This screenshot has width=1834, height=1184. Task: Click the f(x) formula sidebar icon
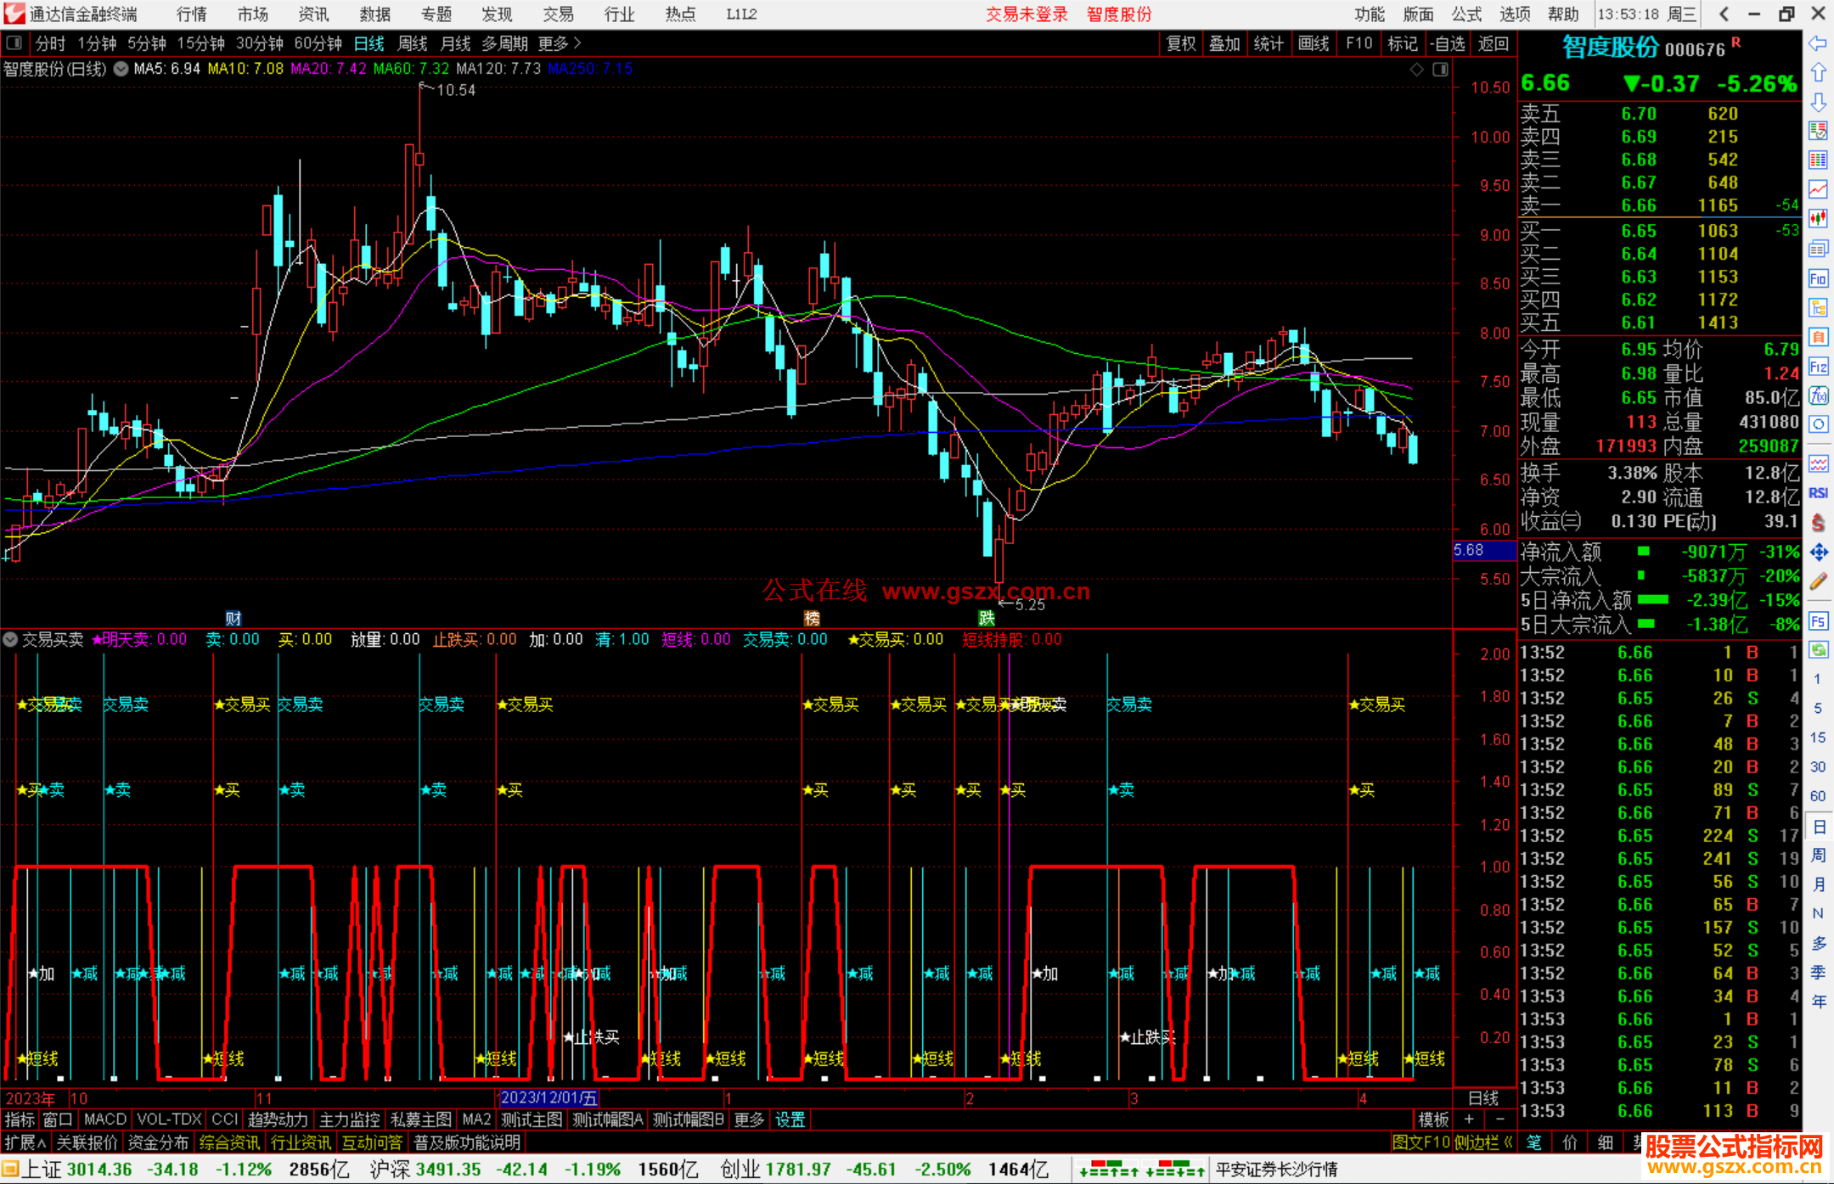tap(1818, 396)
